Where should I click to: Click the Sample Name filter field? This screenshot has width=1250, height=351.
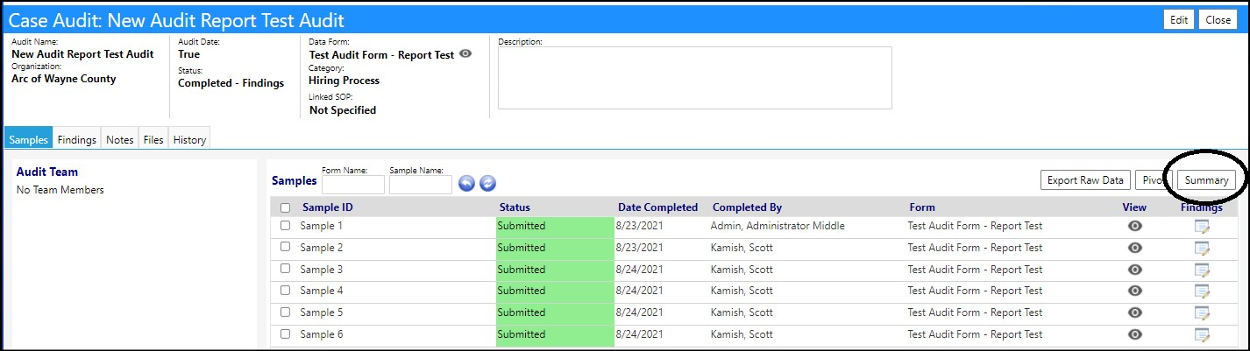pos(421,184)
